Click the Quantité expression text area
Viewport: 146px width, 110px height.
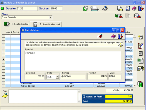point(73,61)
